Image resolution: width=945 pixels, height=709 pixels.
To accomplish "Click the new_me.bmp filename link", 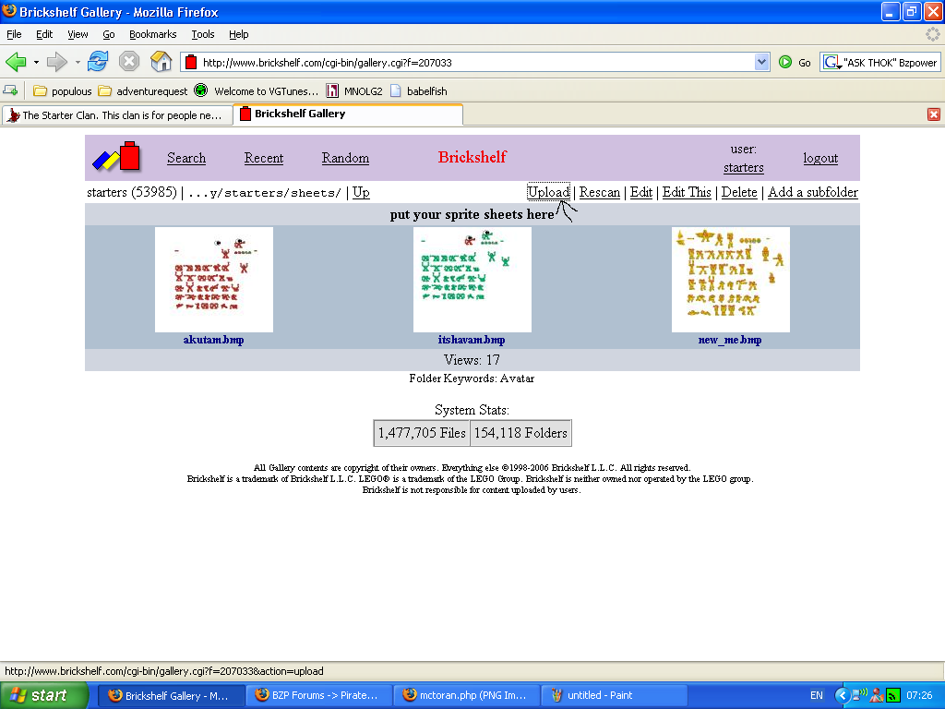I will point(730,340).
